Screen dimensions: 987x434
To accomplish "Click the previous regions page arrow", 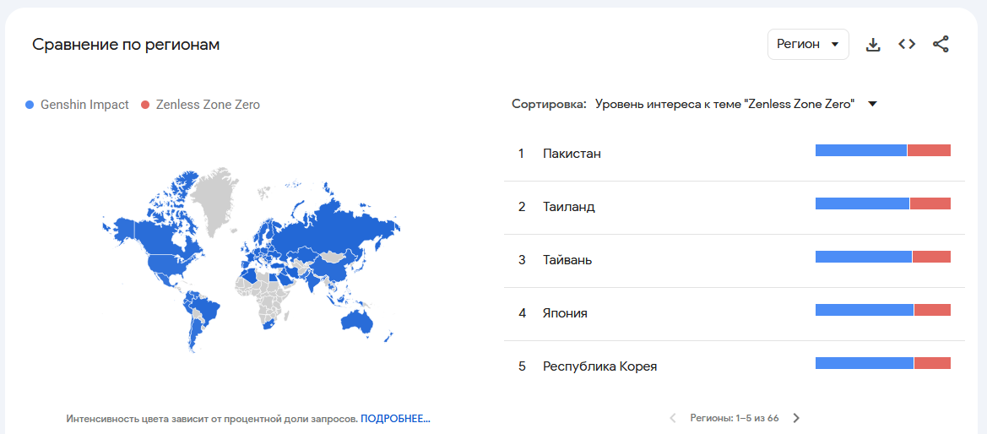I will tap(673, 418).
